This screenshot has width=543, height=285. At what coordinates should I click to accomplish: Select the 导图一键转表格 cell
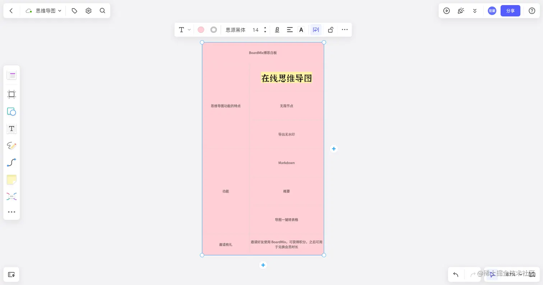tap(287, 220)
